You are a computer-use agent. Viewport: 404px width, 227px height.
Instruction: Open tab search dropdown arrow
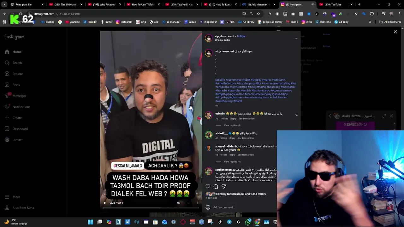click(x=4, y=4)
